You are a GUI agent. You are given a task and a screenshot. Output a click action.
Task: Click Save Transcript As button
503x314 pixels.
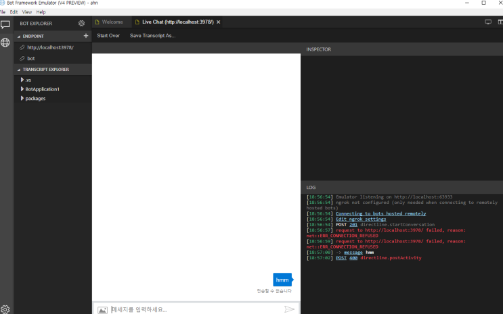pos(153,36)
